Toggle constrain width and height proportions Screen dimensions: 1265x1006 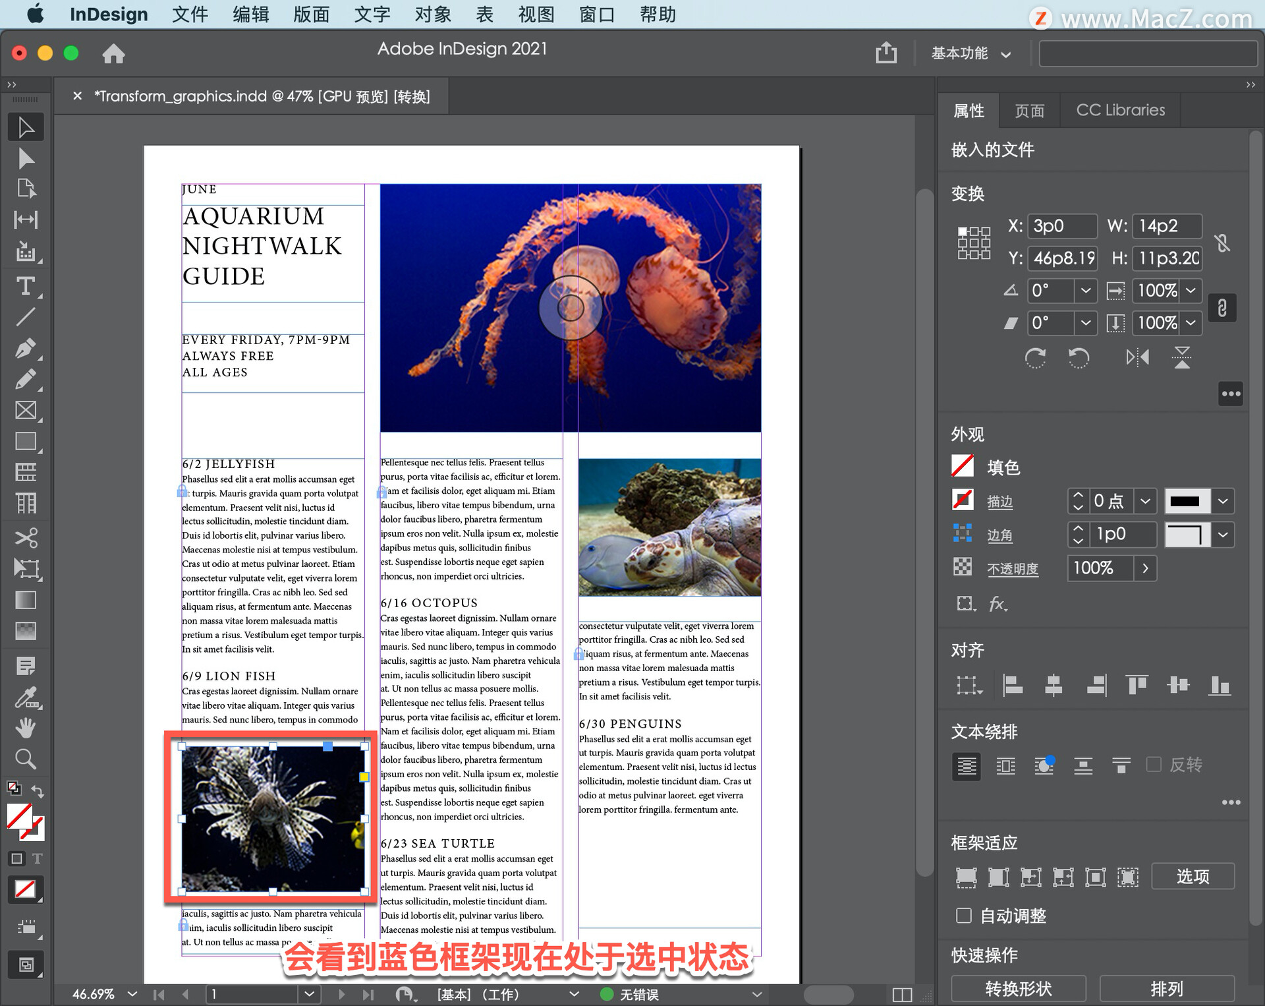pos(1222,243)
